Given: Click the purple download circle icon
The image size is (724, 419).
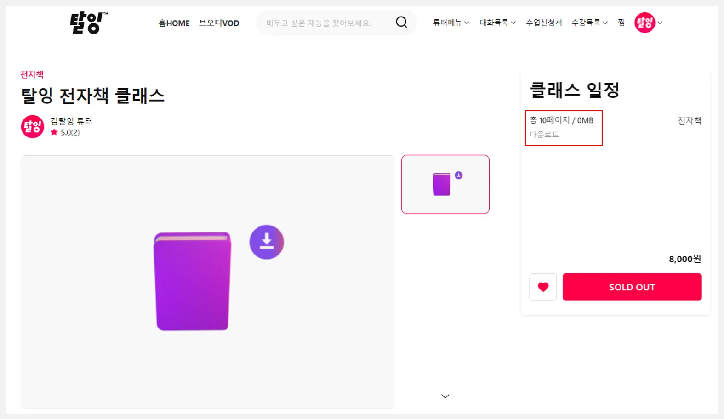Looking at the screenshot, I should (267, 242).
